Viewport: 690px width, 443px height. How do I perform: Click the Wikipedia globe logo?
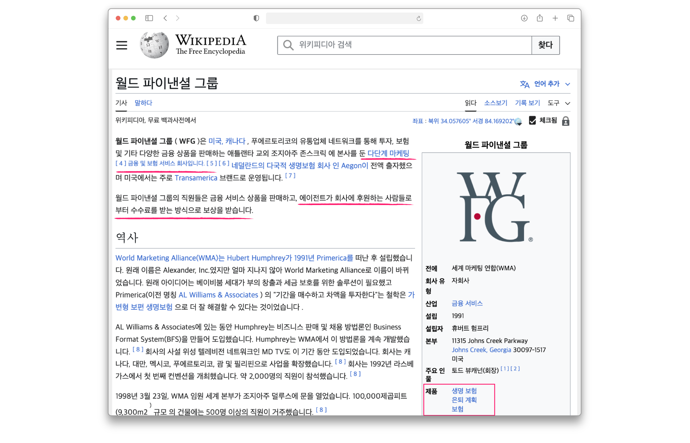click(x=154, y=45)
